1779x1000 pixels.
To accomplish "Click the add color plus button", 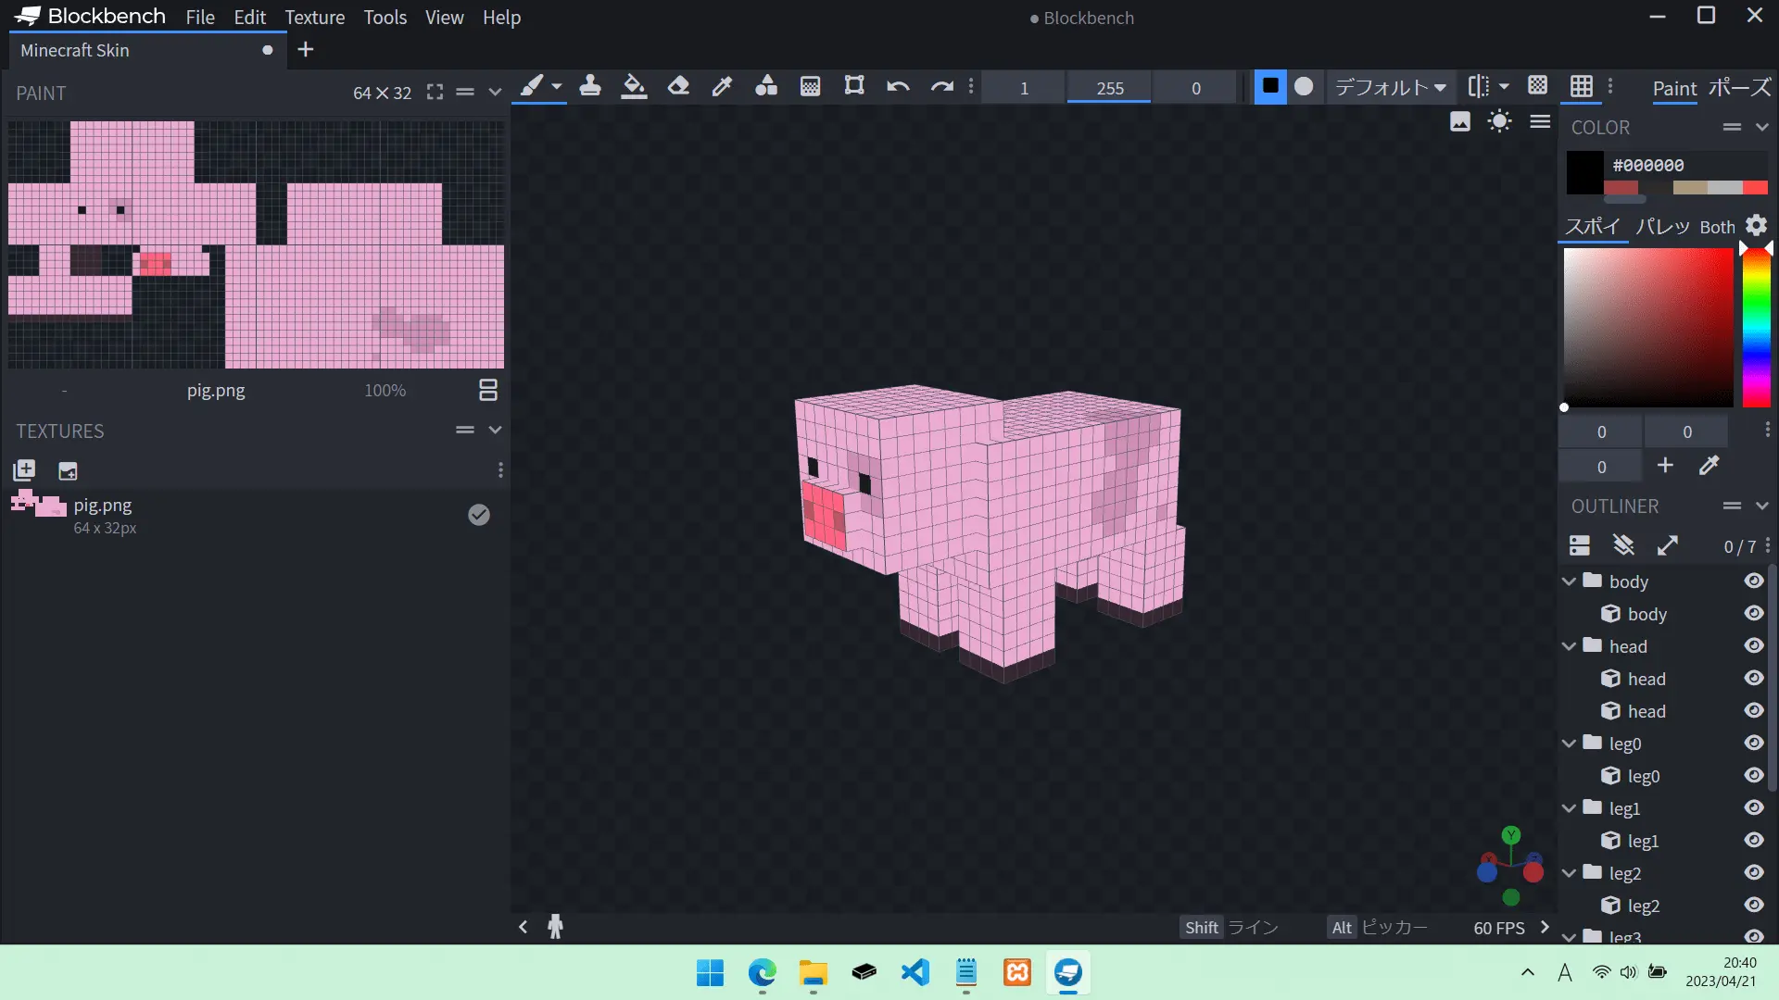I will click(x=1665, y=466).
